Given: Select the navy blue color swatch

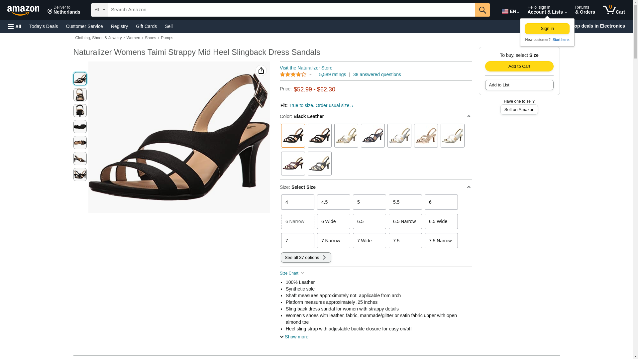Looking at the screenshot, I should click(x=372, y=136).
